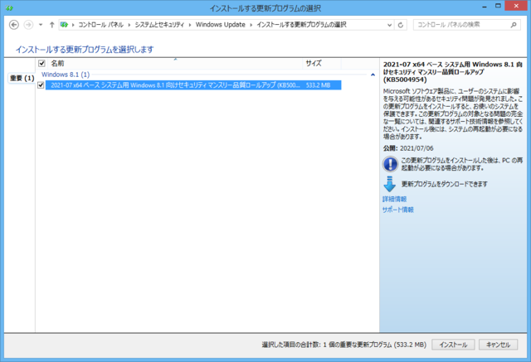Click the breadcrumb arrow after コントロール パネル
Viewport: 531px width, 362px height.
[x=129, y=25]
